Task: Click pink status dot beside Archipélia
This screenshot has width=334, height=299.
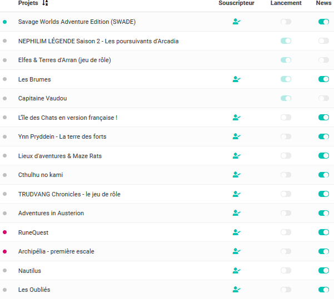Action: 5,251
